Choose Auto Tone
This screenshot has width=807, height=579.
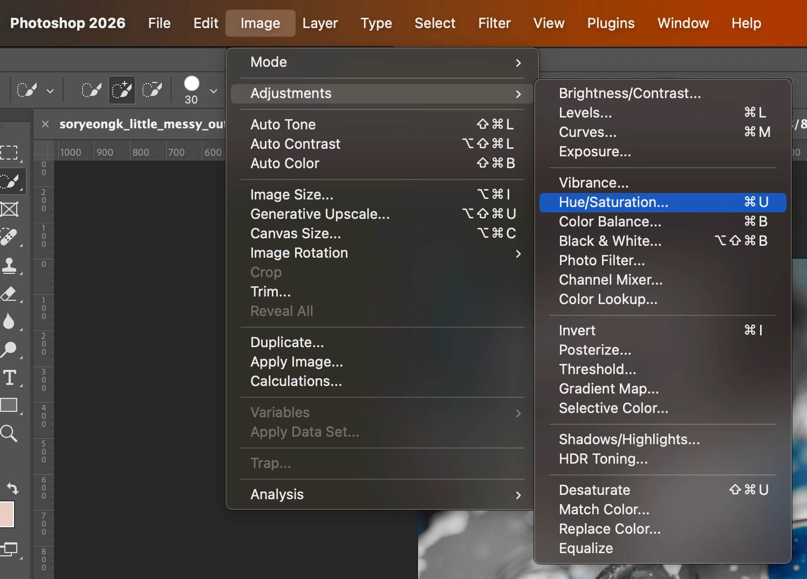(x=382, y=125)
